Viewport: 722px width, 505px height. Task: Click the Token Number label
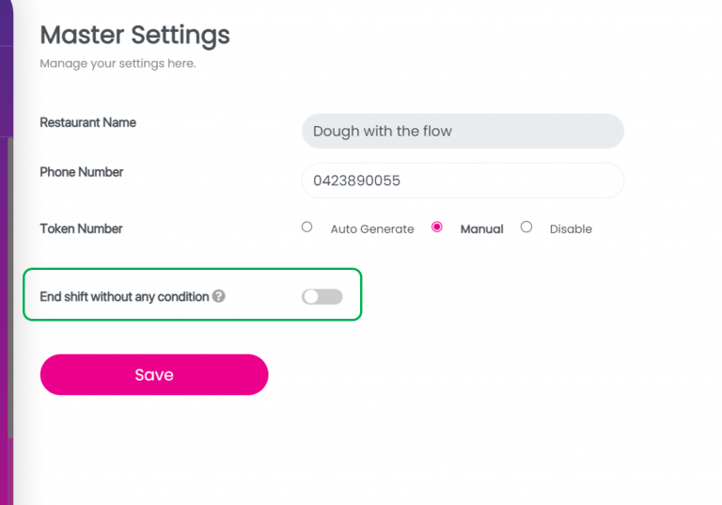point(81,229)
